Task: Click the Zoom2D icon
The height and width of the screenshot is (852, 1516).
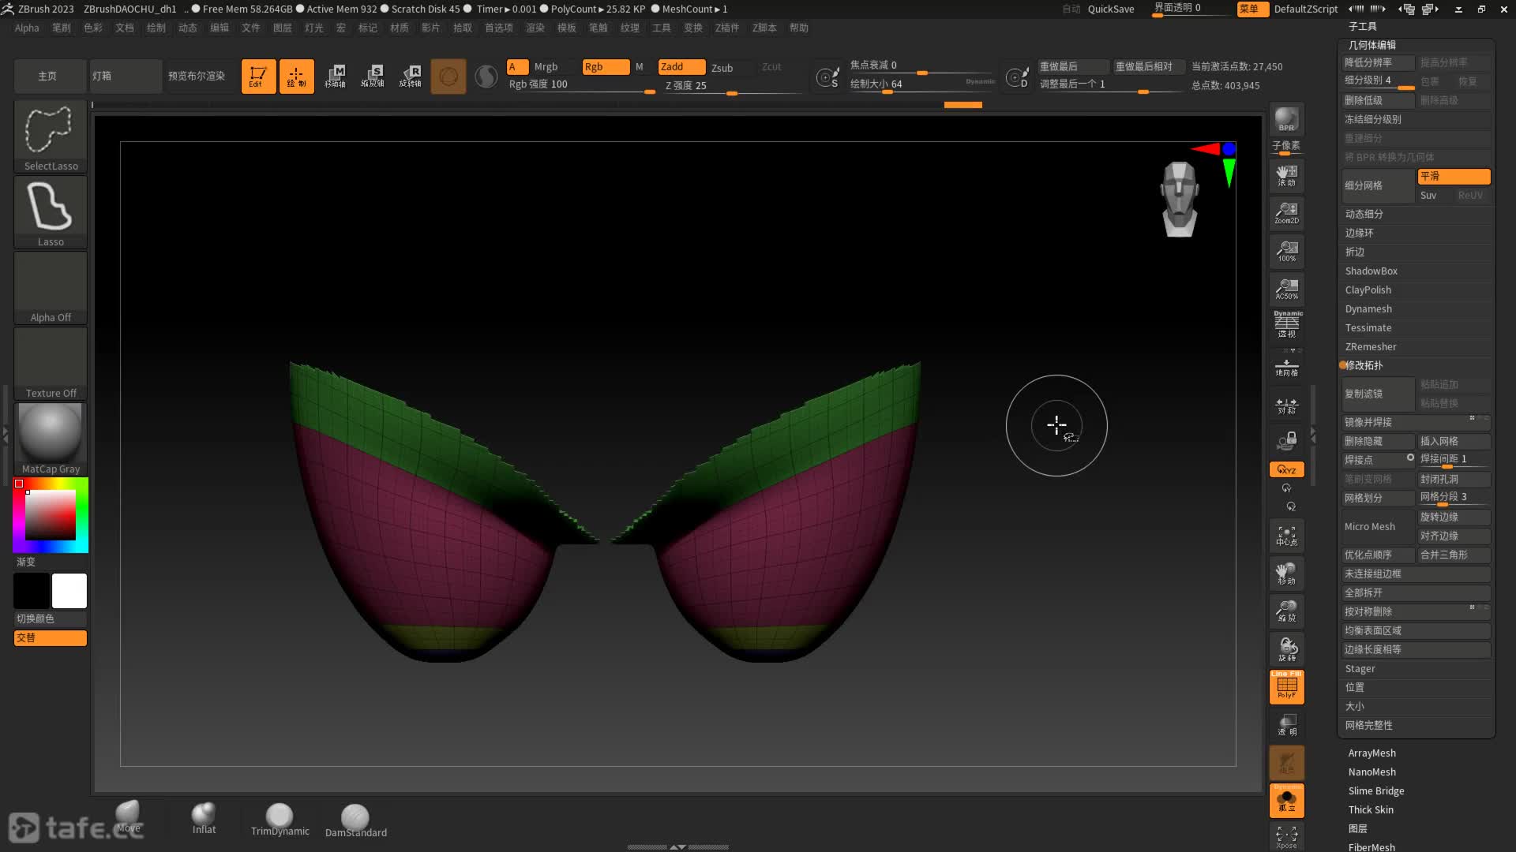Action: coord(1286,212)
